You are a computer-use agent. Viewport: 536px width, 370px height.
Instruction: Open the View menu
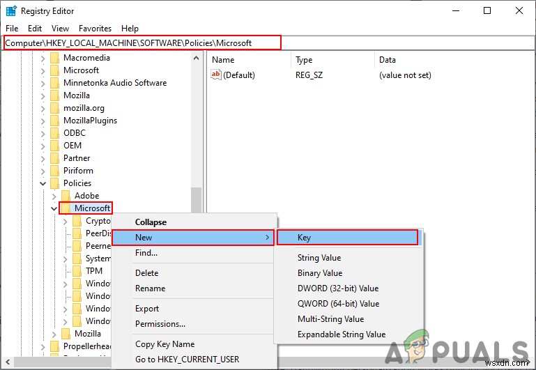click(x=60, y=29)
